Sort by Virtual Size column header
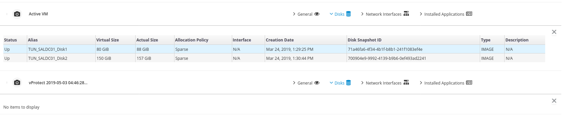The width and height of the screenshot is (567, 136). [108, 40]
